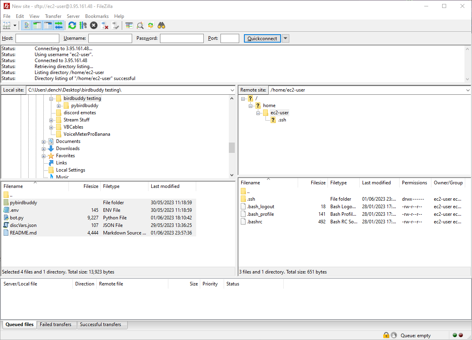The width and height of the screenshot is (472, 340).
Task: Click the Quickconnect button
Action: tap(262, 39)
